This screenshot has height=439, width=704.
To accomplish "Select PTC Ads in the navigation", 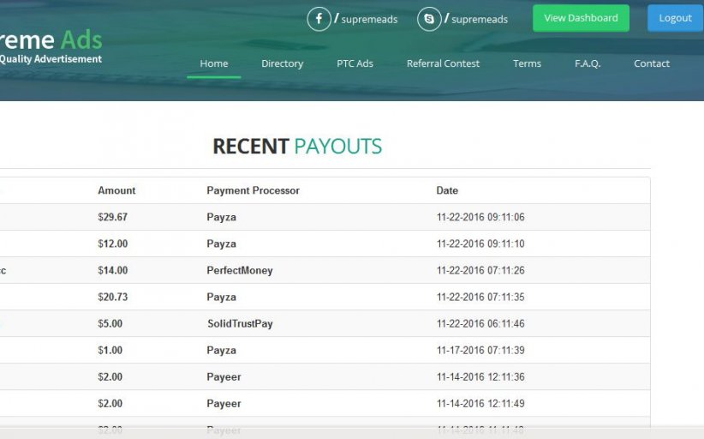I will point(355,63).
